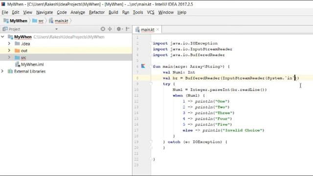Select the src folder row
This screenshot has height=176, width=313.
[66, 58]
